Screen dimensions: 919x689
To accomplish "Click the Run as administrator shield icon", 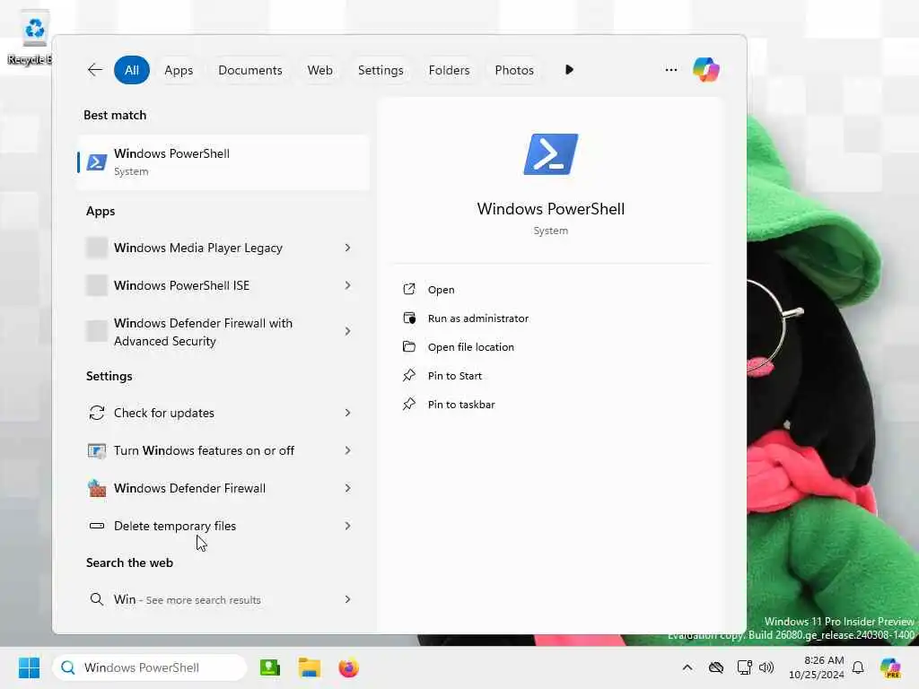I will click(x=409, y=318).
